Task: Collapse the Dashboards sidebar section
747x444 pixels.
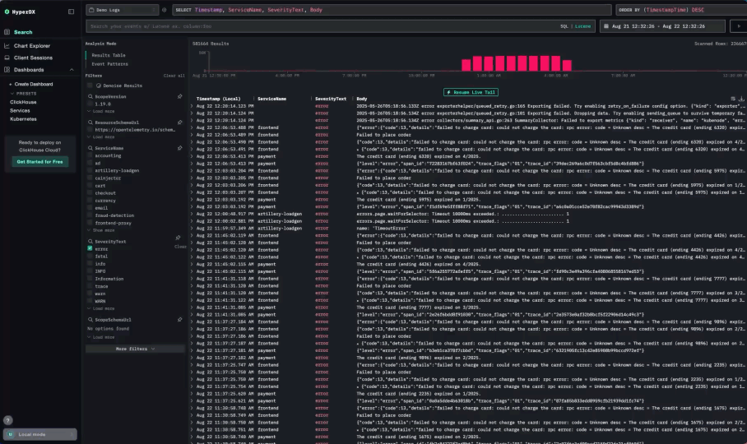Action: [72, 70]
